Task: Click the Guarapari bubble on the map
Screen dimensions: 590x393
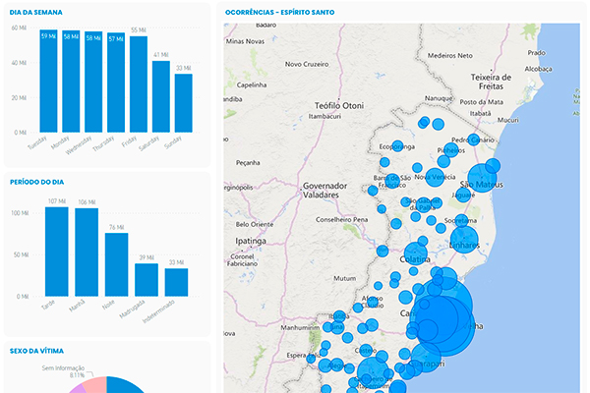Action: coord(425,359)
